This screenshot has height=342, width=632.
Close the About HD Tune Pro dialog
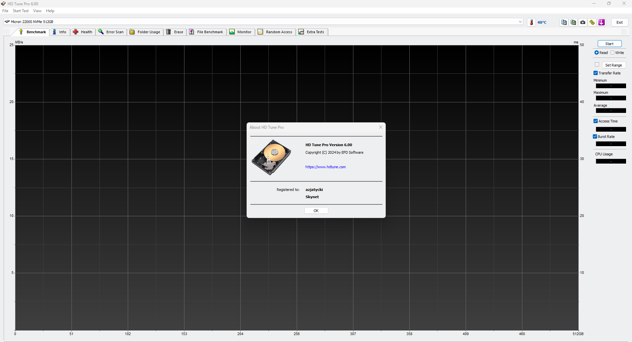tap(381, 127)
